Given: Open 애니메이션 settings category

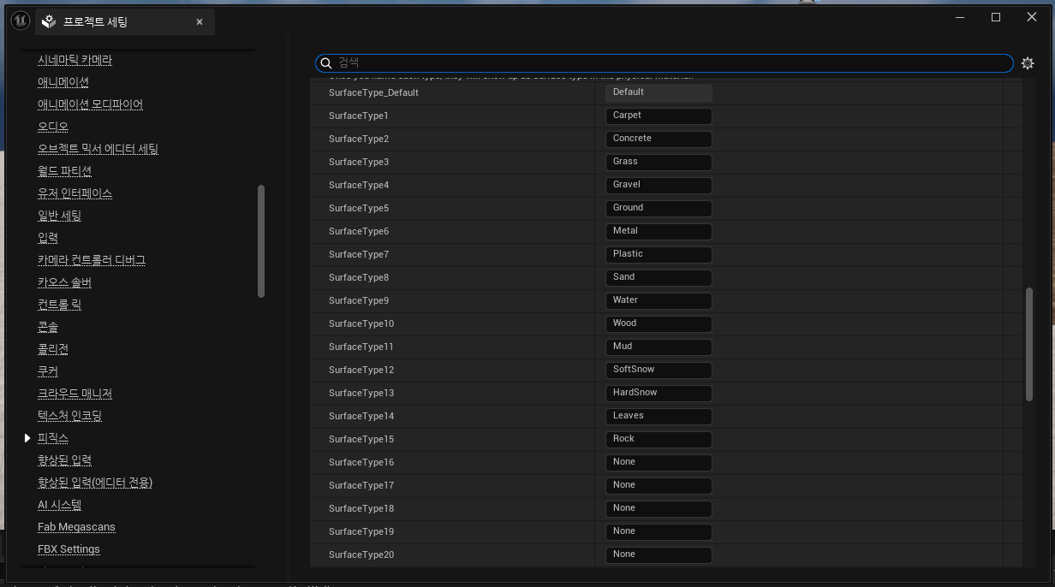Looking at the screenshot, I should tap(63, 82).
